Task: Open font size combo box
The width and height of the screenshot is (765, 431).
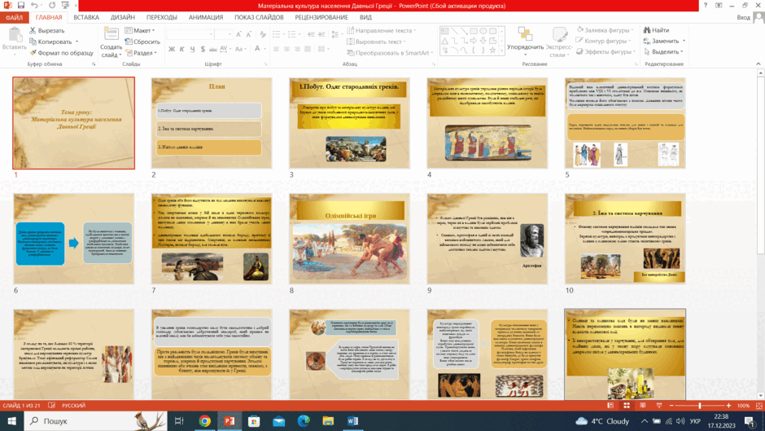Action: [x=224, y=34]
